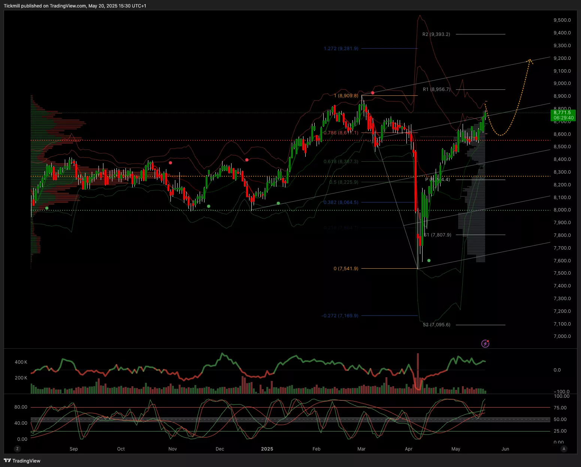Click the 2025 year marker on time axis
The width and height of the screenshot is (581, 467).
click(267, 449)
